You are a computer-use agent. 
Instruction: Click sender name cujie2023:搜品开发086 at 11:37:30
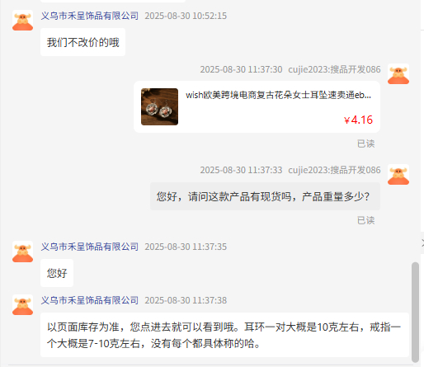tap(334, 69)
